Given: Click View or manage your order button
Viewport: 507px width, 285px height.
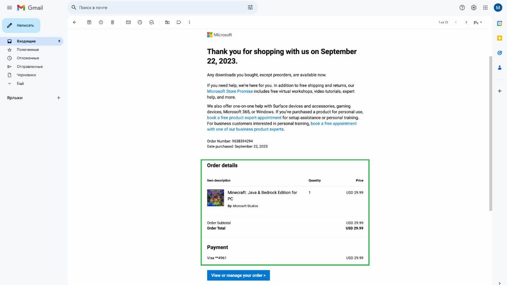Looking at the screenshot, I should pyautogui.click(x=238, y=275).
